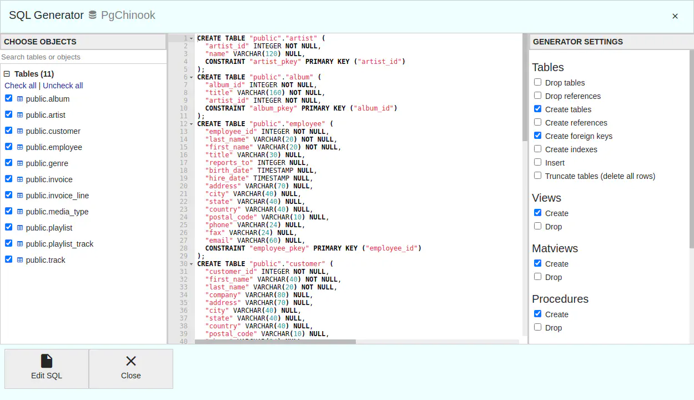Click the X icon above Close label
Screen dimensions: 694x400
point(131,361)
